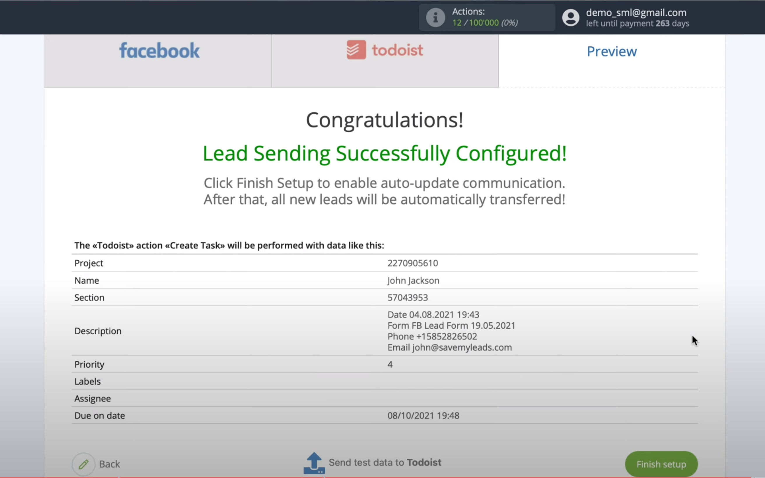Click the Actions info icon
The width and height of the screenshot is (765, 478).
tap(435, 17)
